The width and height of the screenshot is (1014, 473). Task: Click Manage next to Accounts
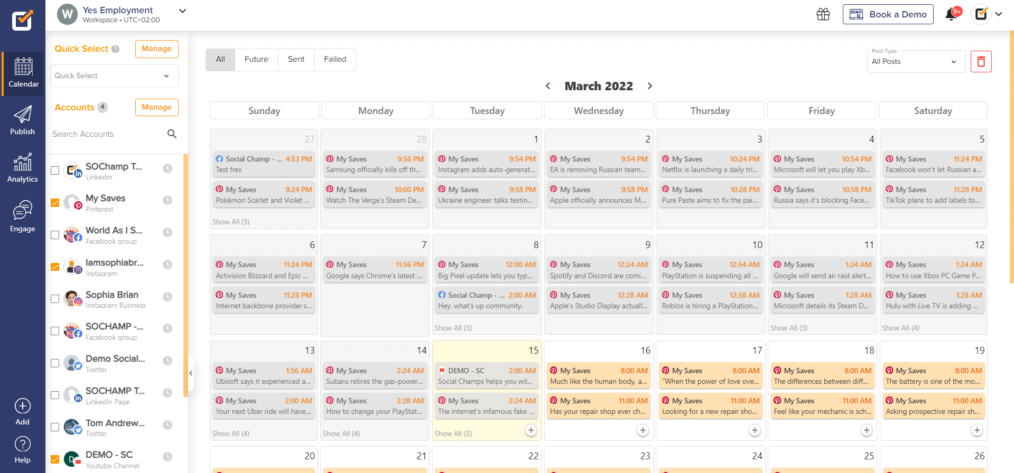pyautogui.click(x=156, y=107)
